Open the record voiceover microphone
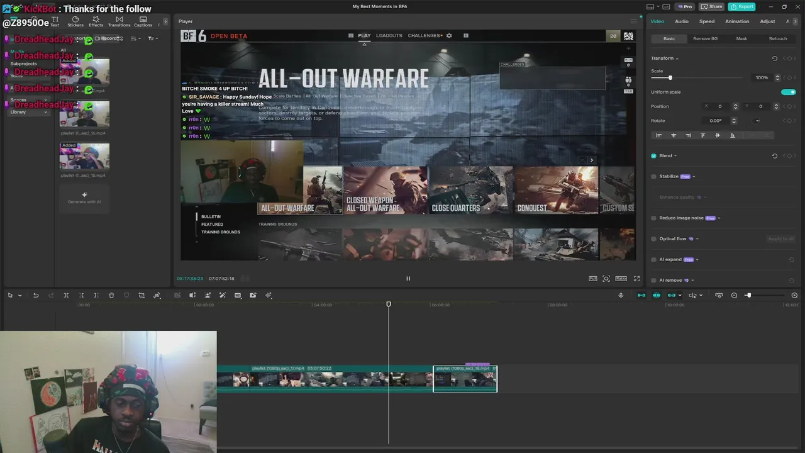805x453 pixels. (x=621, y=295)
